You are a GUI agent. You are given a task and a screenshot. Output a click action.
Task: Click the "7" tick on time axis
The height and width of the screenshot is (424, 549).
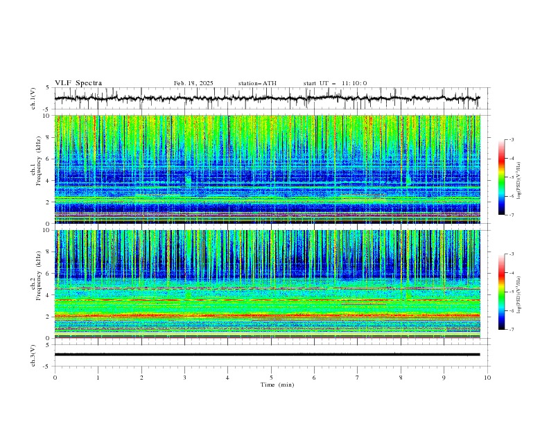click(358, 378)
